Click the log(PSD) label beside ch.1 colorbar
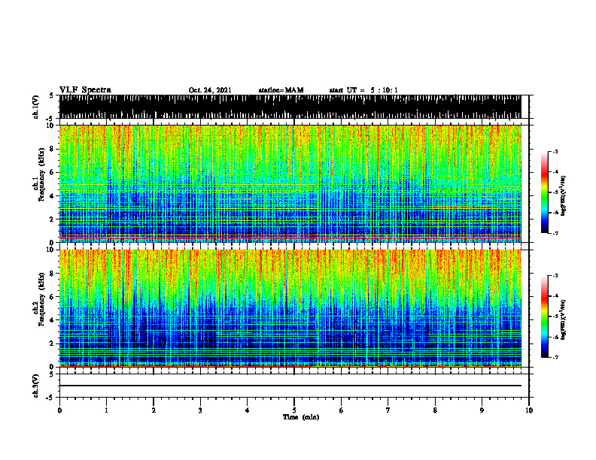Viewport: 596px width, 460px height. pyautogui.click(x=563, y=196)
